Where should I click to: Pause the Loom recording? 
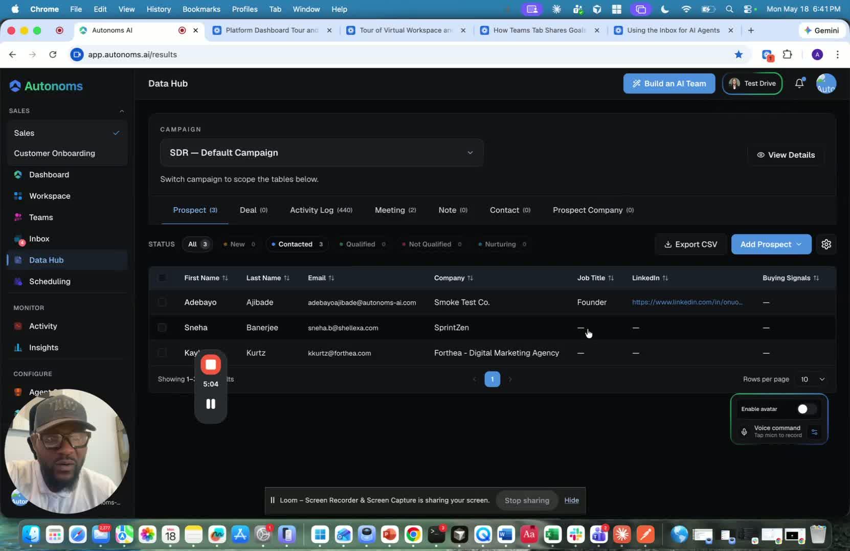point(210,404)
